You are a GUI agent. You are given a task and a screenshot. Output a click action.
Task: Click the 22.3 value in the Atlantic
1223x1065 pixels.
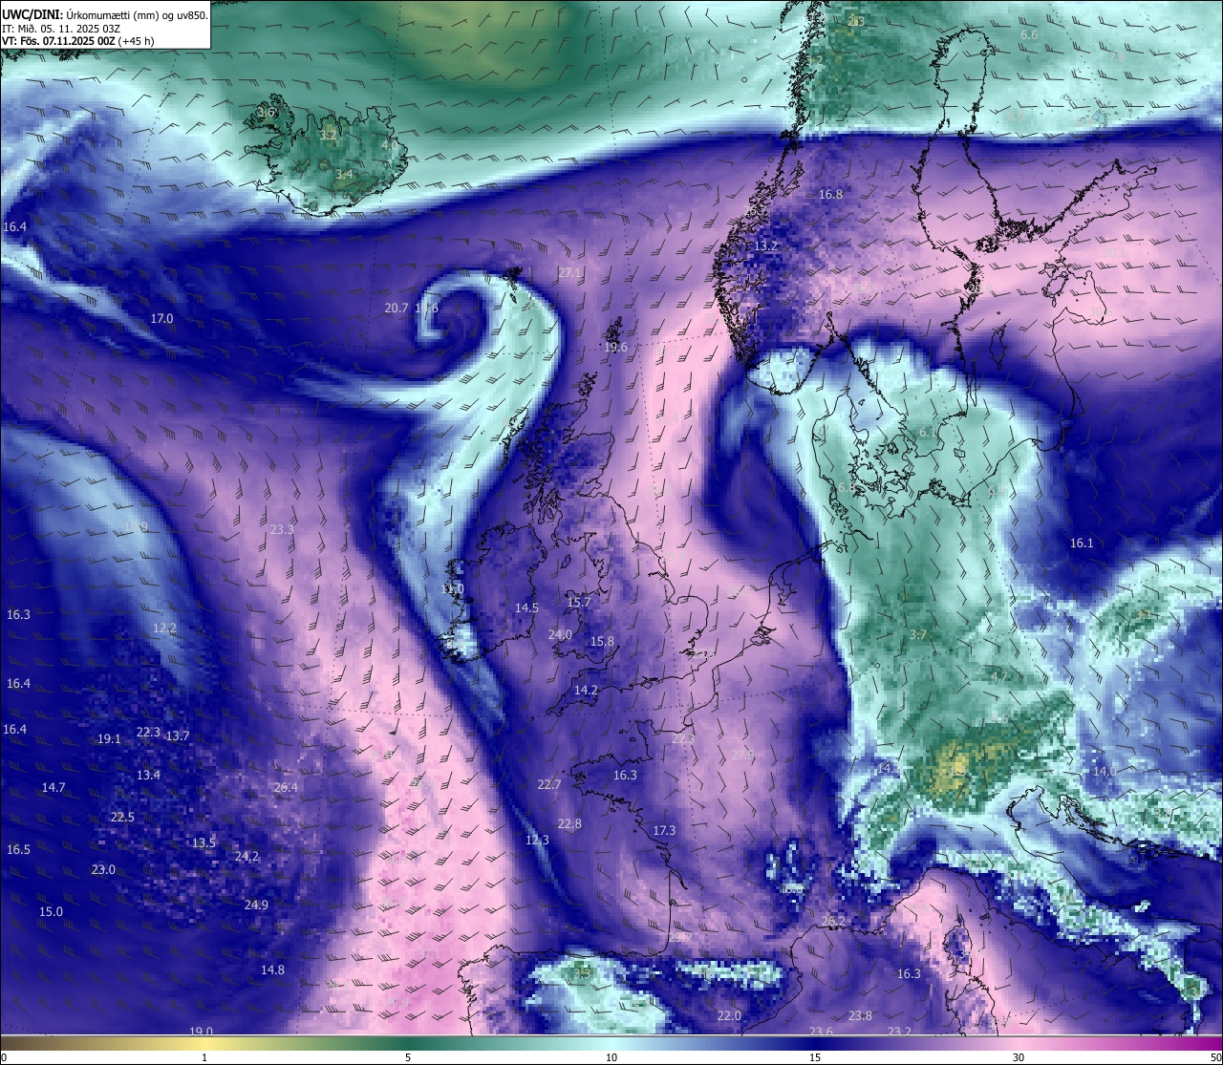point(148,733)
